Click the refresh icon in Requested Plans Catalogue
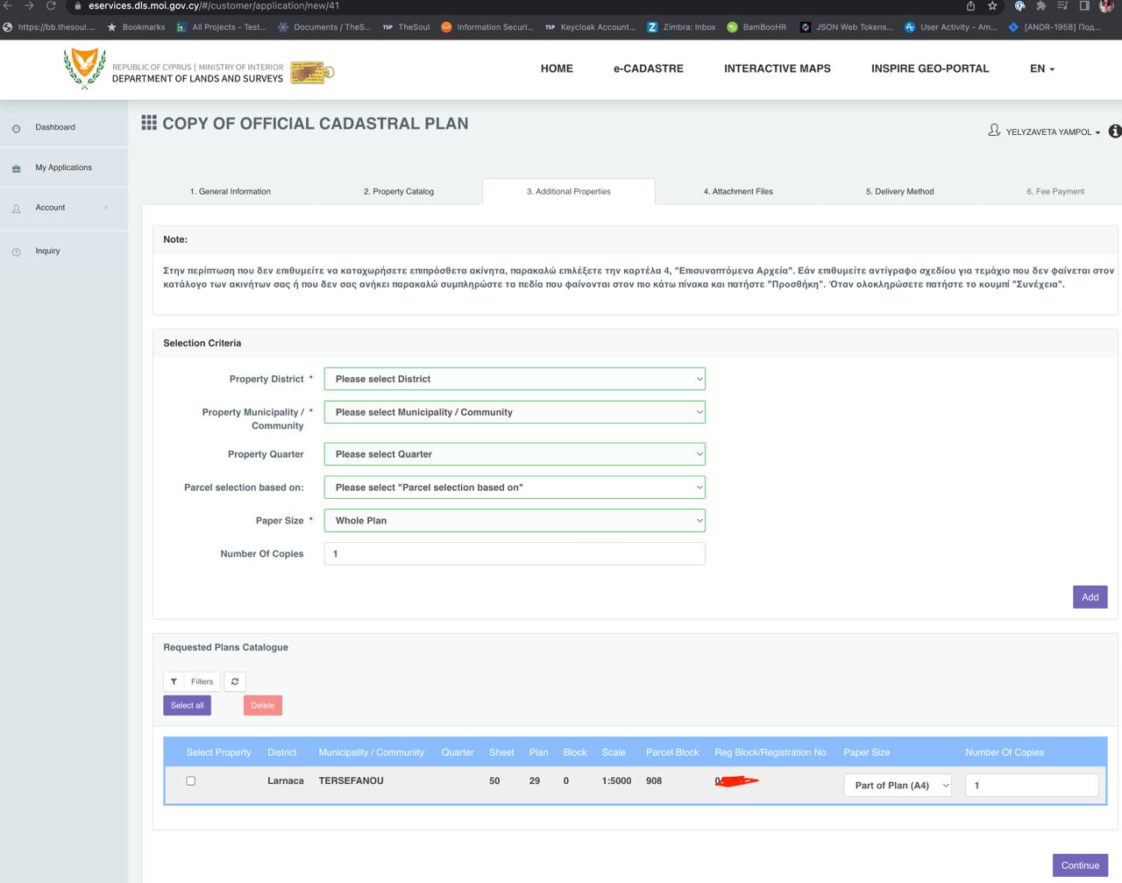The height and width of the screenshot is (883, 1122). [x=235, y=681]
